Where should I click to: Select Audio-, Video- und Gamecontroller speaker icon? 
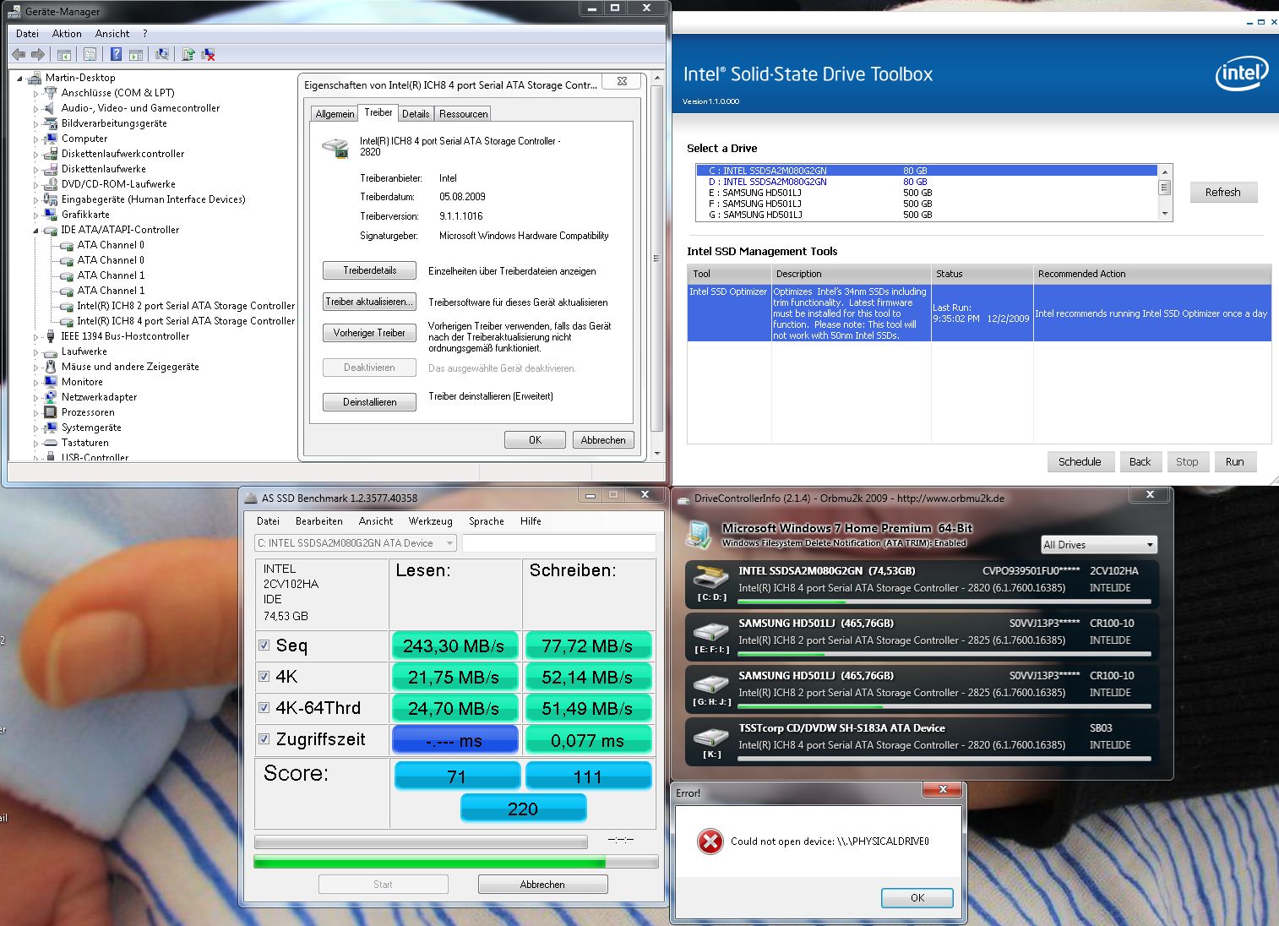(51, 108)
